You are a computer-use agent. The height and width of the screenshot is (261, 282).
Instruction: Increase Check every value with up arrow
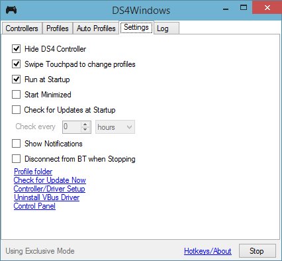[85, 125]
